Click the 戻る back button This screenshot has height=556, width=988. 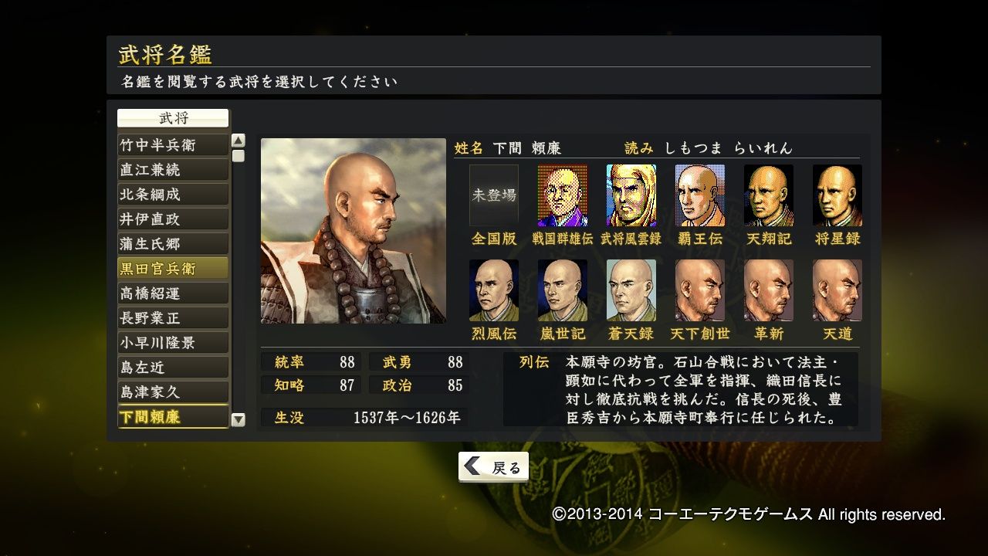tap(494, 467)
